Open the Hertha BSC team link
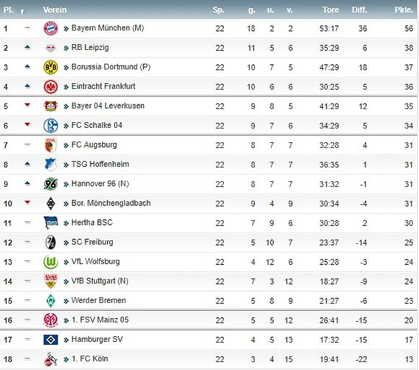The image size is (419, 370). click(x=92, y=223)
